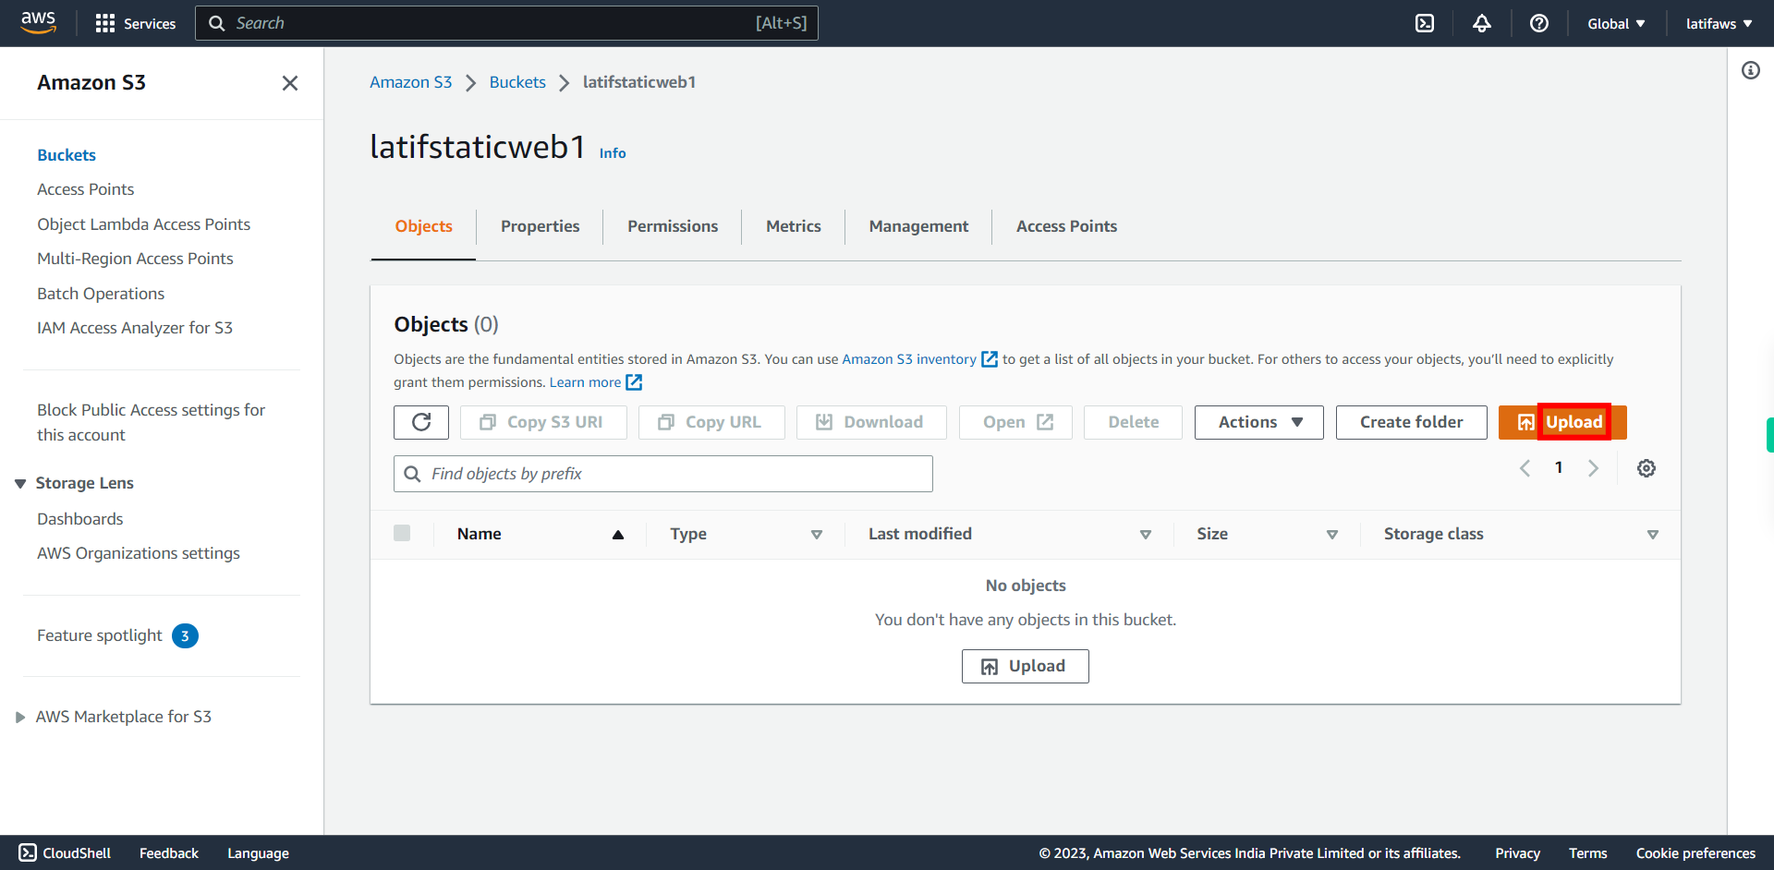Sort by Last modified column arrow

pyautogui.click(x=1146, y=535)
